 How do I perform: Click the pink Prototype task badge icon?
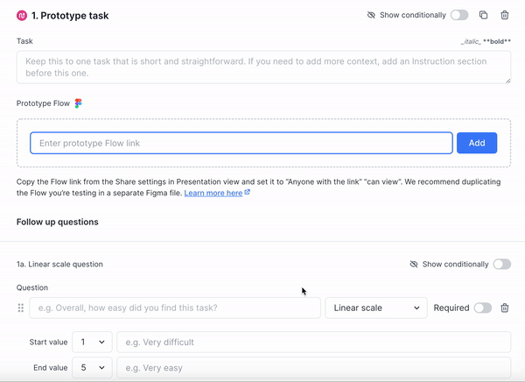pos(22,16)
